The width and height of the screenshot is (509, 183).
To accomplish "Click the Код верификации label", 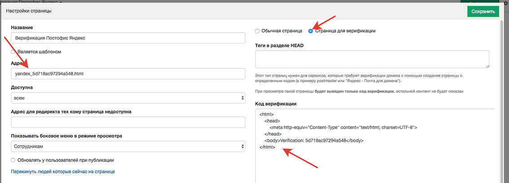I will click(275, 104).
